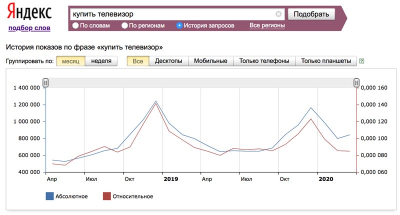This screenshot has height=215, width=400.
Task: Click the heading История показов по фразе
Action: [84, 47]
